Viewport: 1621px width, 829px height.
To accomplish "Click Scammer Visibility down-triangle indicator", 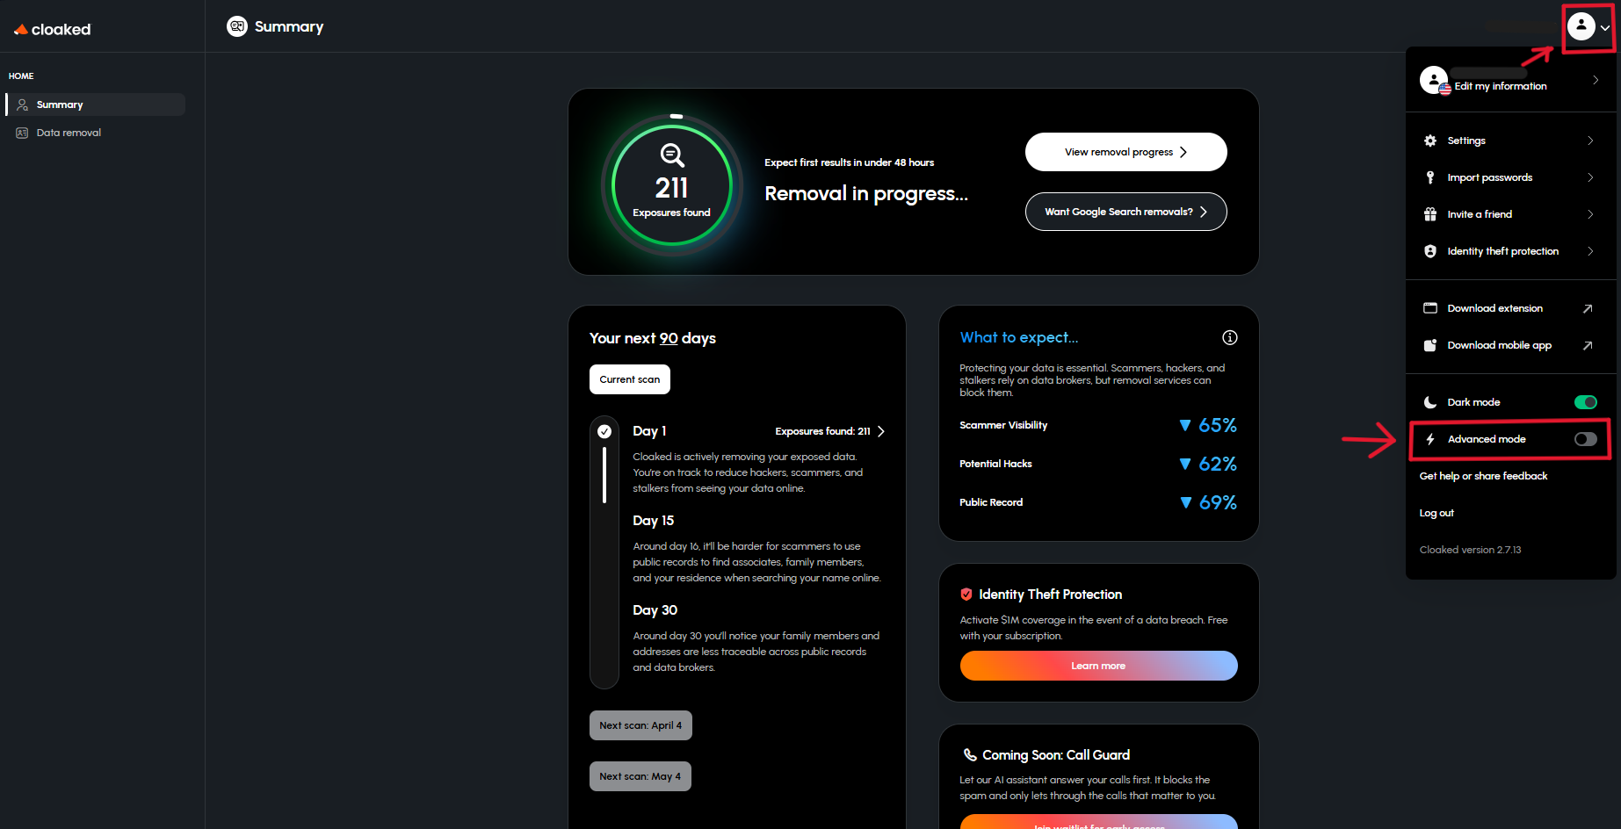I will tap(1185, 426).
